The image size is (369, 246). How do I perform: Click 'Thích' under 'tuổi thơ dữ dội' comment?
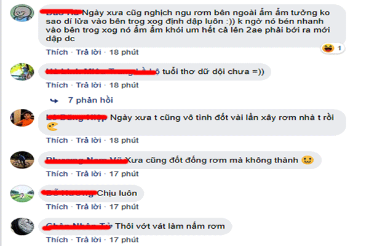pyautogui.click(x=57, y=85)
